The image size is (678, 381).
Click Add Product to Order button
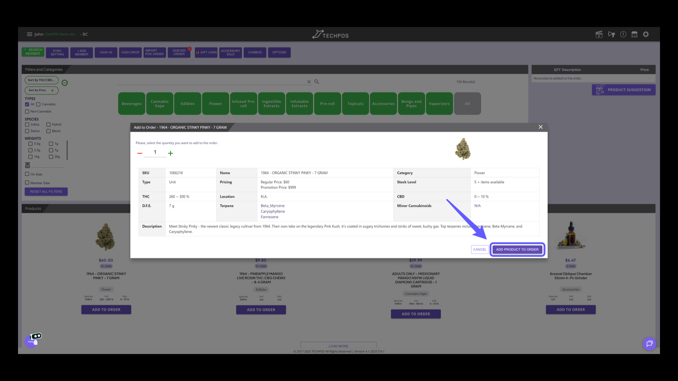[517, 249]
